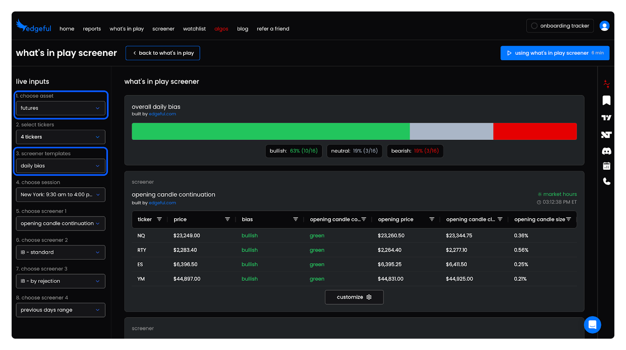The height and width of the screenshot is (350, 626).
Task: Open the TradingView icon in sidebar
Action: tap(606, 118)
